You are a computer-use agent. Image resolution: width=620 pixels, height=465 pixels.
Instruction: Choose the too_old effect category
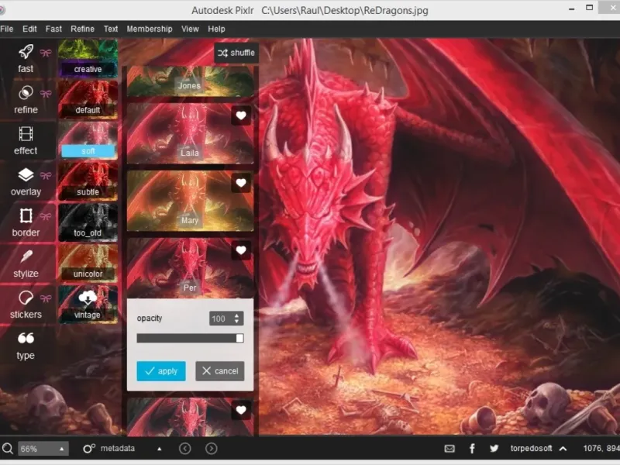pyautogui.click(x=88, y=222)
